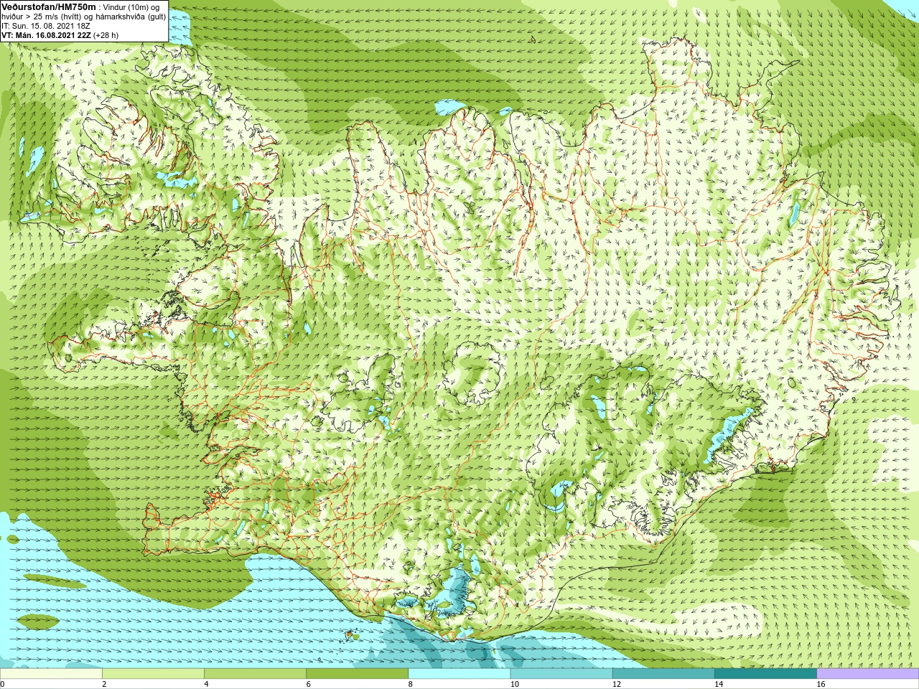Image resolution: width=919 pixels, height=689 pixels.
Task: Click the aqua 10–12 m/s legend swatch
Action: (561, 673)
